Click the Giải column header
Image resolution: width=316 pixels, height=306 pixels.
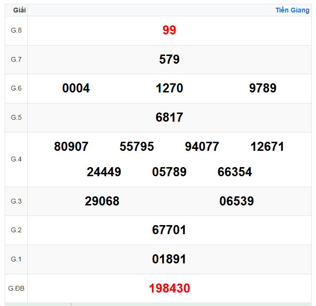click(20, 10)
